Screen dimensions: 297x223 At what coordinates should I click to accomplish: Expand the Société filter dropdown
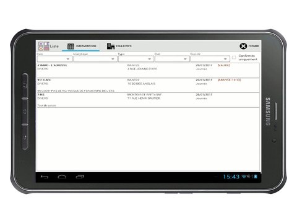[210, 59]
